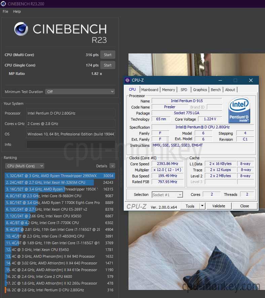The width and height of the screenshot is (265, 298).
Task: Click the Validate button in CPU-Z
Action: pos(219,206)
